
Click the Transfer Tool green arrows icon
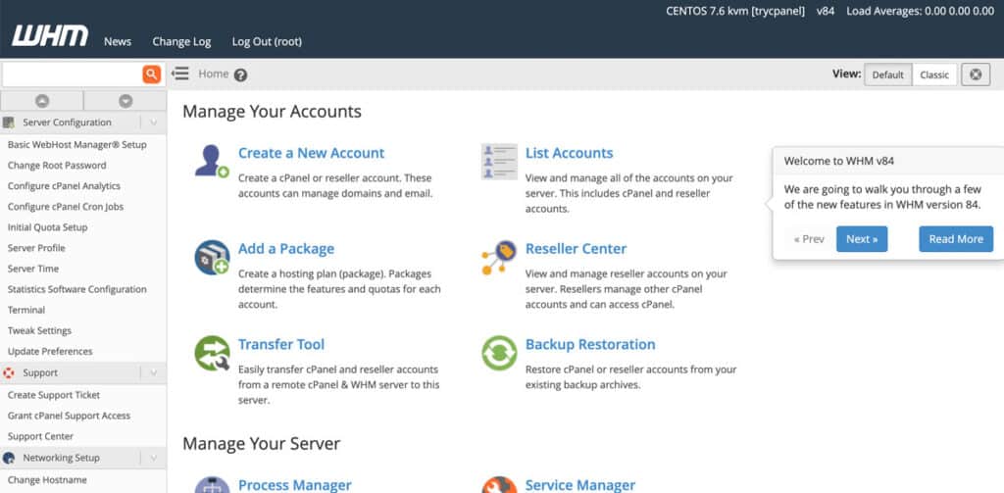click(212, 353)
